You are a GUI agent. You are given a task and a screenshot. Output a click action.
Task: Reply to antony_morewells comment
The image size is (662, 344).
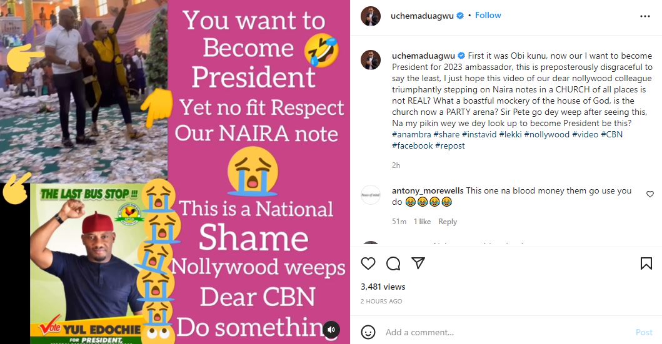pyautogui.click(x=448, y=222)
